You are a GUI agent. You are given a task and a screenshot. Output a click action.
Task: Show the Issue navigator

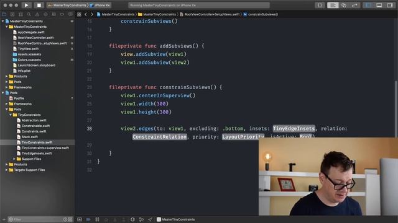(x=37, y=14)
